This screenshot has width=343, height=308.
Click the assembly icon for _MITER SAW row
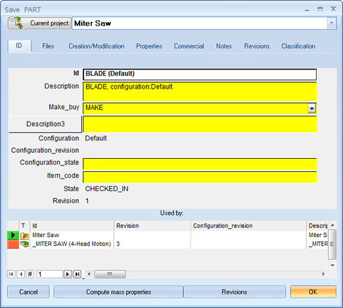24,244
